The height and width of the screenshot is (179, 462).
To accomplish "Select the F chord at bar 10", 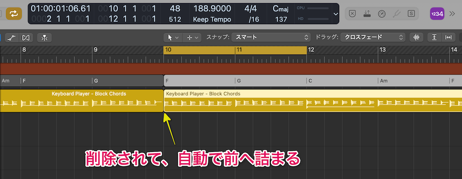I will [199, 80].
